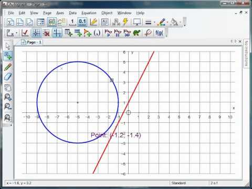
Task: Click the red star delete-grid icon
Action: click(x=46, y=33)
